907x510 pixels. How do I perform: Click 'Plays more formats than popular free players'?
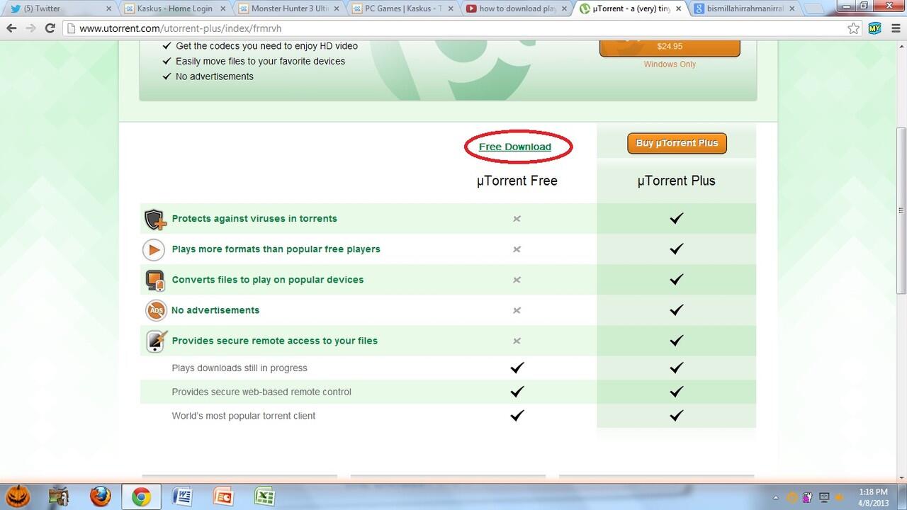coord(276,249)
